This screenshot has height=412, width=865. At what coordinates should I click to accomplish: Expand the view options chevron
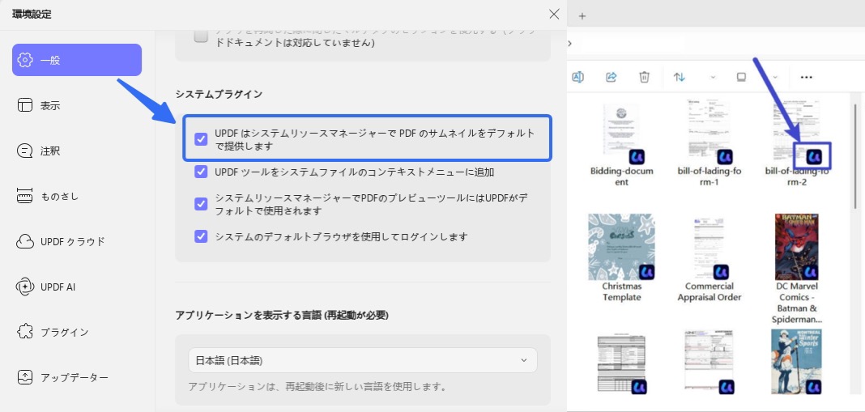(x=775, y=77)
